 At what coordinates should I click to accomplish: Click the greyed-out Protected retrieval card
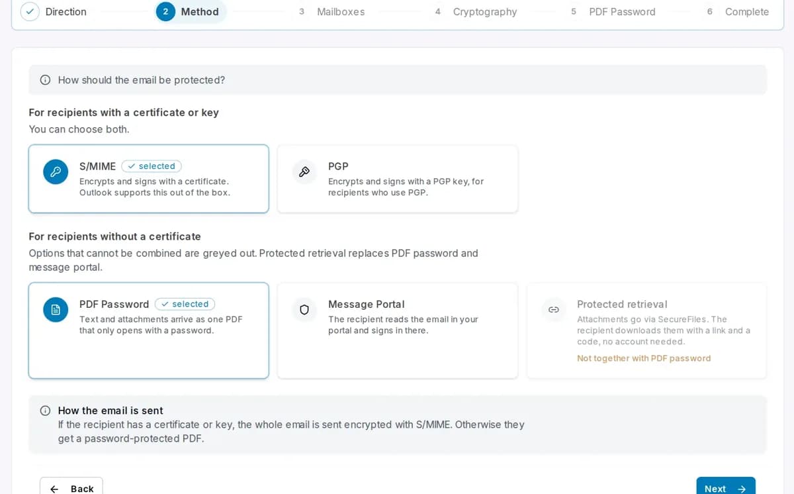point(646,330)
